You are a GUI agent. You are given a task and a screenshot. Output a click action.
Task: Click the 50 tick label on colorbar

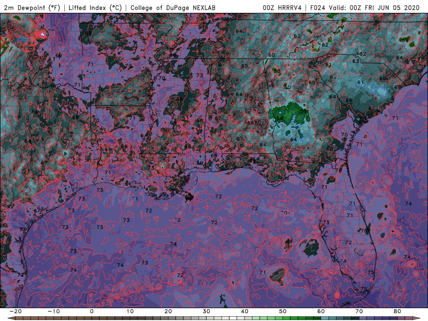click(283, 311)
